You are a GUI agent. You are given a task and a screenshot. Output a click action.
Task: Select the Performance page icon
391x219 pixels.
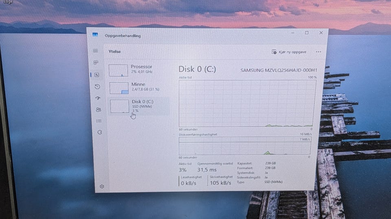point(97,75)
